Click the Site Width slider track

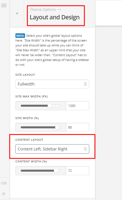(x=41, y=127)
